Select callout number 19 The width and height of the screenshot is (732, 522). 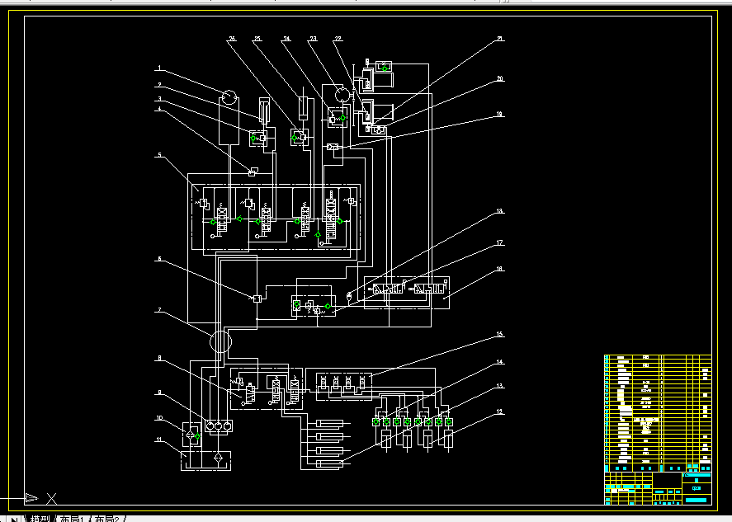click(x=499, y=114)
